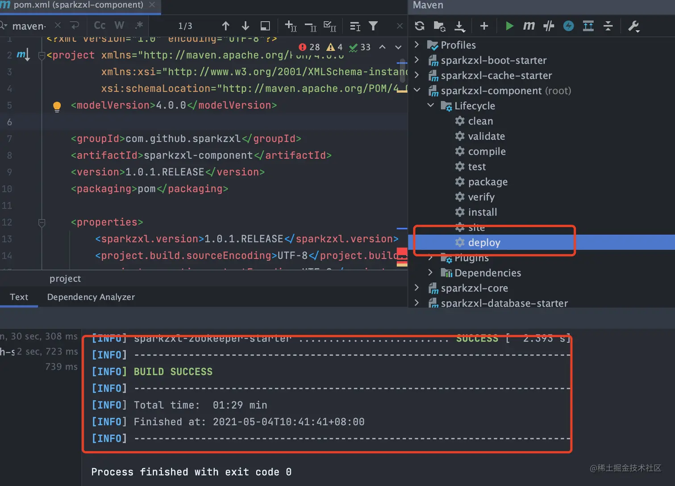Expand sparkzxl-database-starter module
The width and height of the screenshot is (675, 486).
(x=417, y=303)
